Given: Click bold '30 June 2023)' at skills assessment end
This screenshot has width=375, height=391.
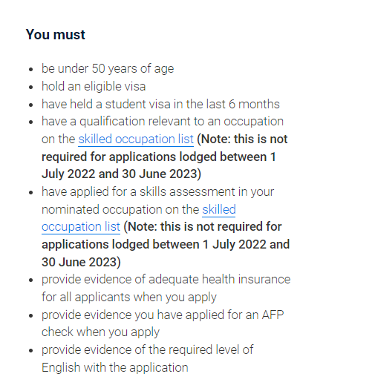Looking at the screenshot, I should pyautogui.click(x=81, y=262).
